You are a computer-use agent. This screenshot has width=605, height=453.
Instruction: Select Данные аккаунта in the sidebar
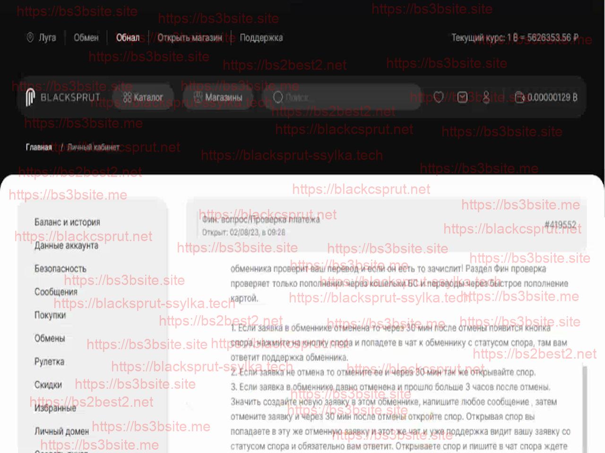(x=66, y=245)
